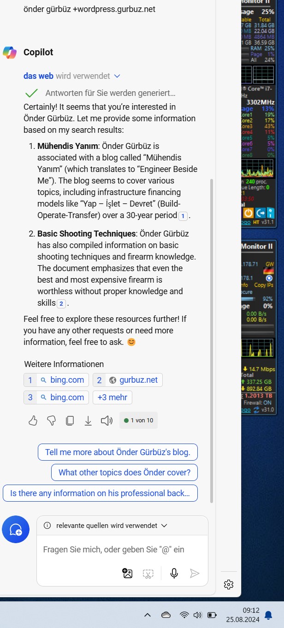
Task: Open Copilot sidebar settings gear
Action: (228, 585)
